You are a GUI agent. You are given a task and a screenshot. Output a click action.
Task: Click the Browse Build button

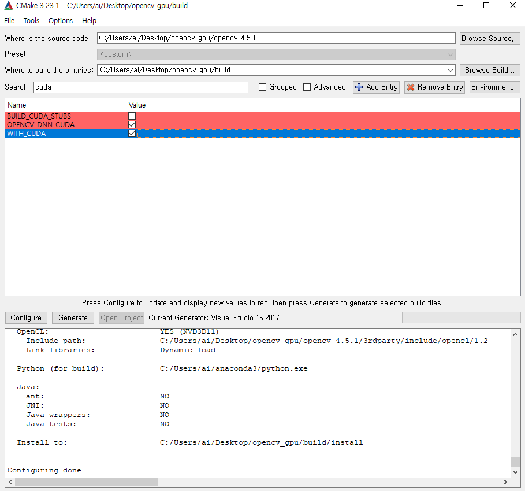[x=490, y=71]
